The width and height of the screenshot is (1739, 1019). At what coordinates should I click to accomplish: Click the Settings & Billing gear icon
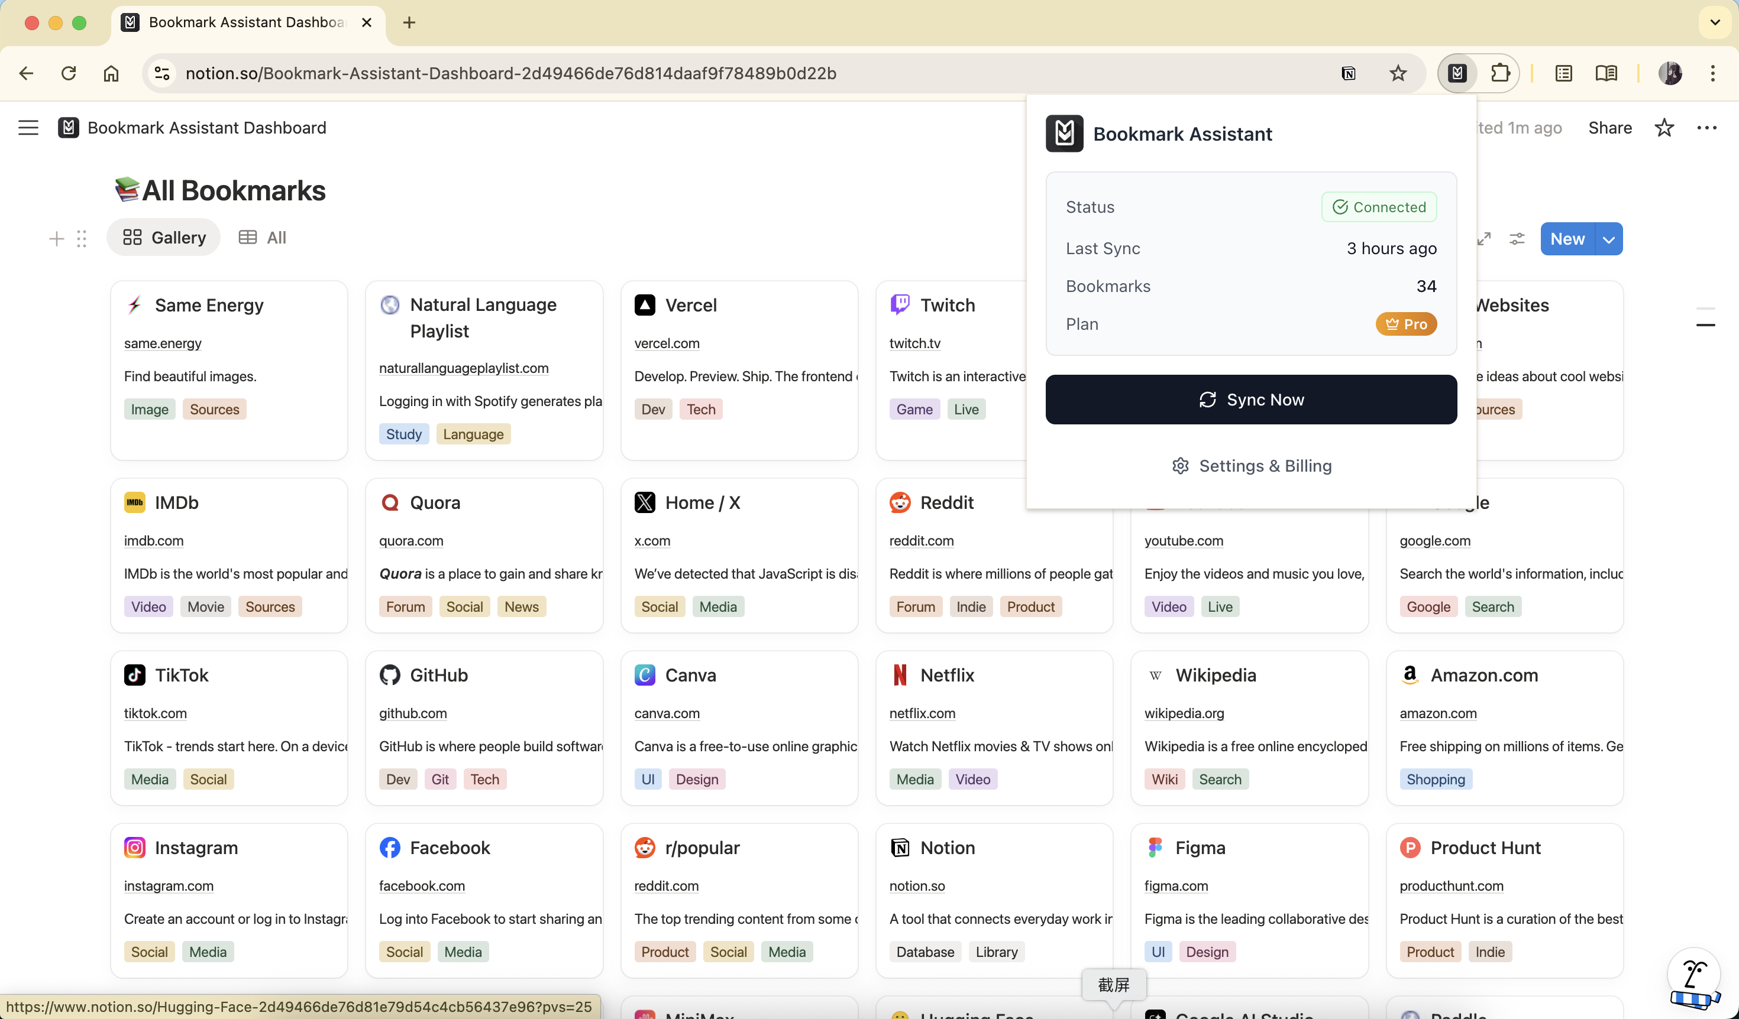tap(1181, 465)
